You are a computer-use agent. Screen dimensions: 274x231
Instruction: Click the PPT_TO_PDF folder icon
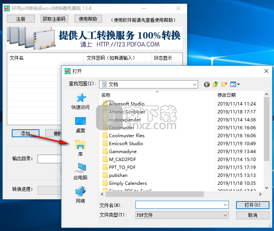pyautogui.click(x=105, y=167)
